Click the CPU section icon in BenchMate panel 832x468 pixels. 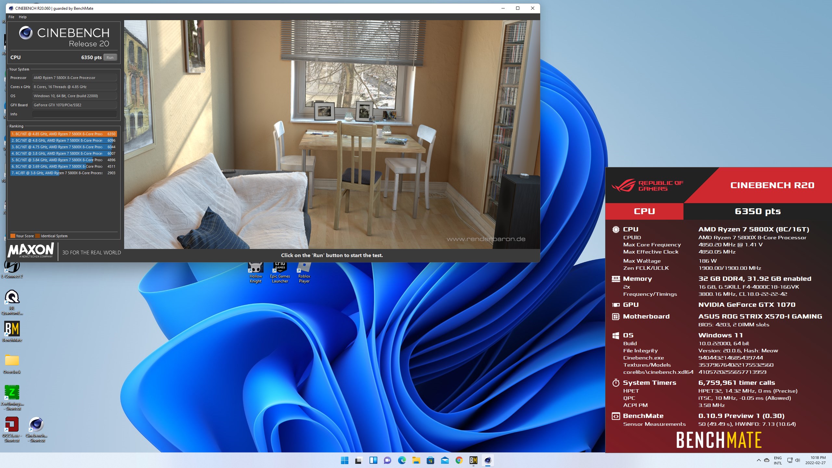(x=616, y=229)
